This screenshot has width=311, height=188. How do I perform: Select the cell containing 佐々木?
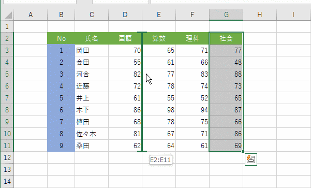(92, 134)
